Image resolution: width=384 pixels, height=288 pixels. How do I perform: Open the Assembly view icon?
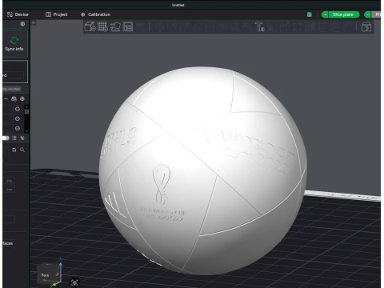click(x=366, y=27)
